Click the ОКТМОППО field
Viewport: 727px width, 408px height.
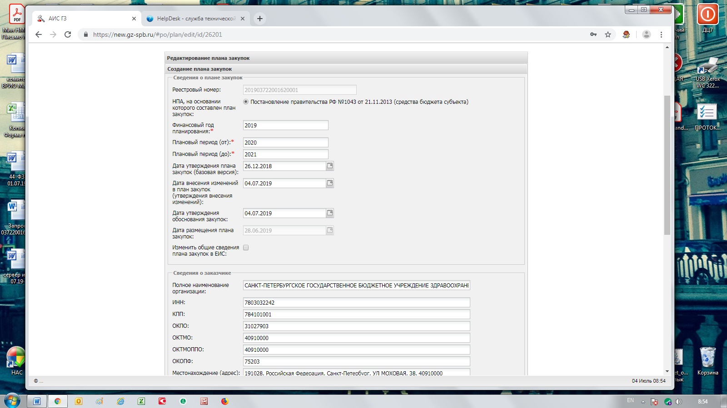[x=356, y=350]
